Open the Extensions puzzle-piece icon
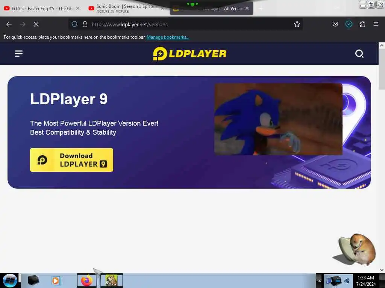Screen dimensions: 385x288 [x=362, y=24]
